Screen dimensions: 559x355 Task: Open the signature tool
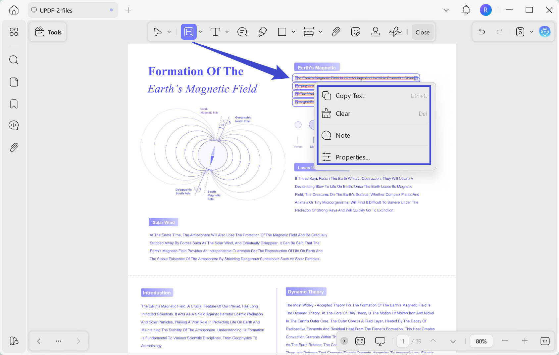click(395, 32)
